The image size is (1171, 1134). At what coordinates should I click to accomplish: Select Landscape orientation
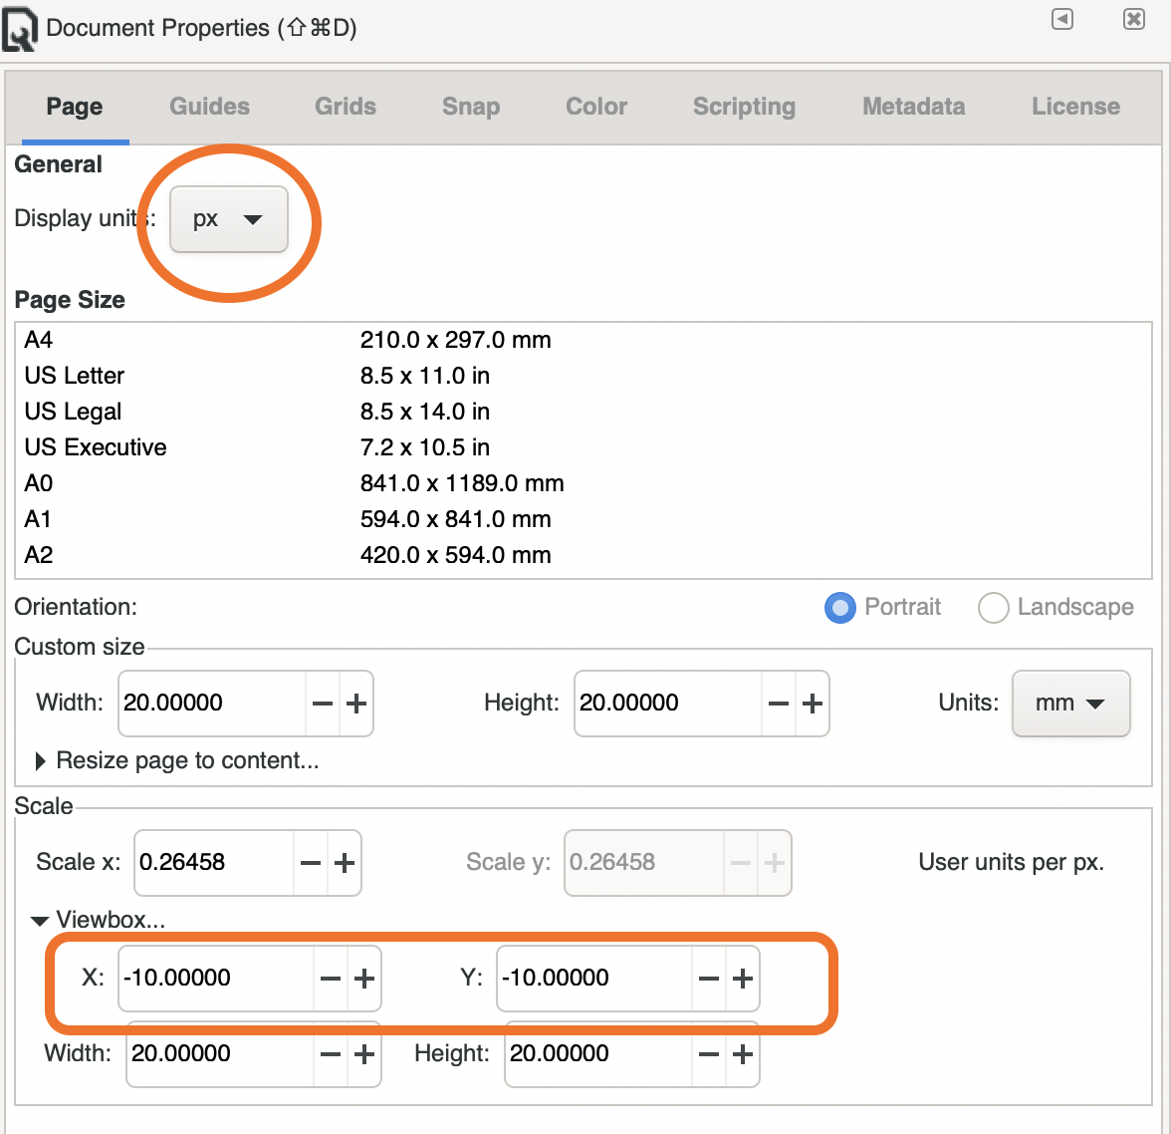pyautogui.click(x=994, y=608)
